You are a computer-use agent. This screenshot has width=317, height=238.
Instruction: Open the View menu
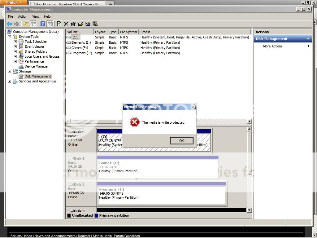pyautogui.click(x=36, y=16)
